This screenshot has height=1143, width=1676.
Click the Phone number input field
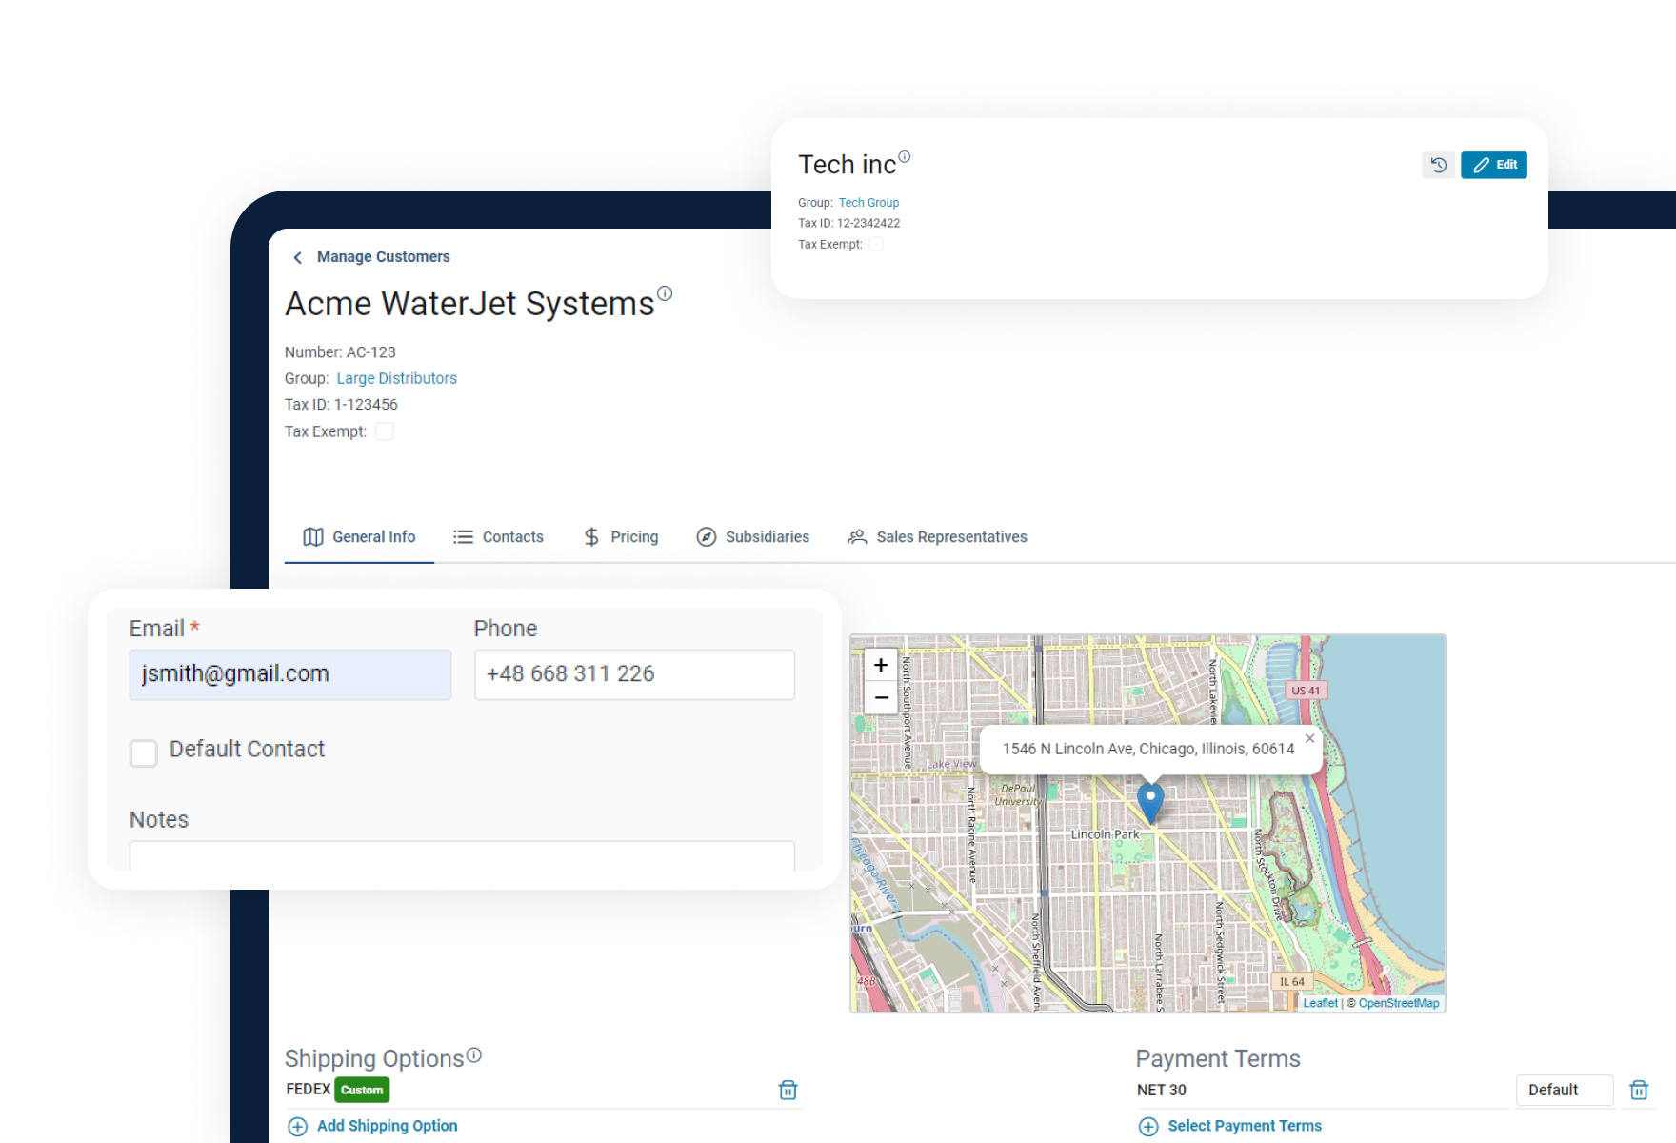click(x=634, y=674)
